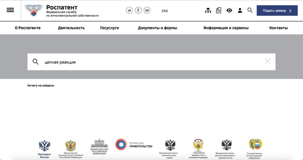This screenshot has height=160, width=303.
Task: Click the search field magnifier icon
Action: [x=36, y=62]
